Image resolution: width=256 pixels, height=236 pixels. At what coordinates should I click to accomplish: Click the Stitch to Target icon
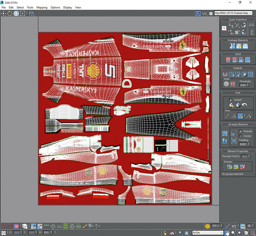228,60
